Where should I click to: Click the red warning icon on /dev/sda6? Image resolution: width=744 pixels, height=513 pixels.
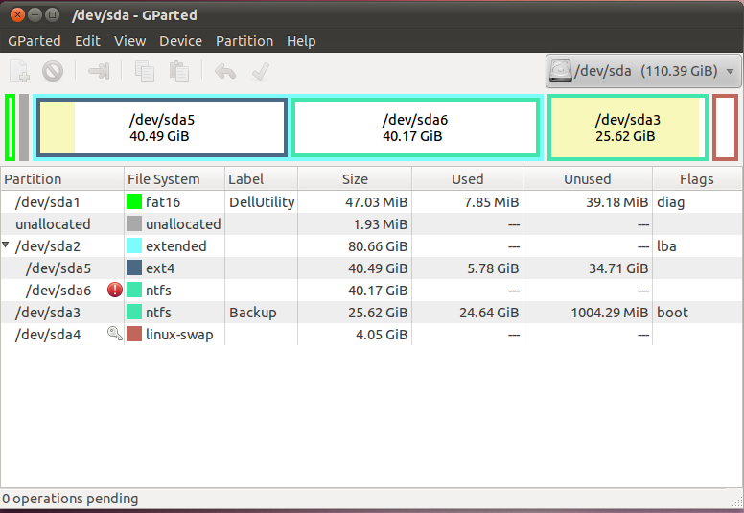(x=115, y=290)
